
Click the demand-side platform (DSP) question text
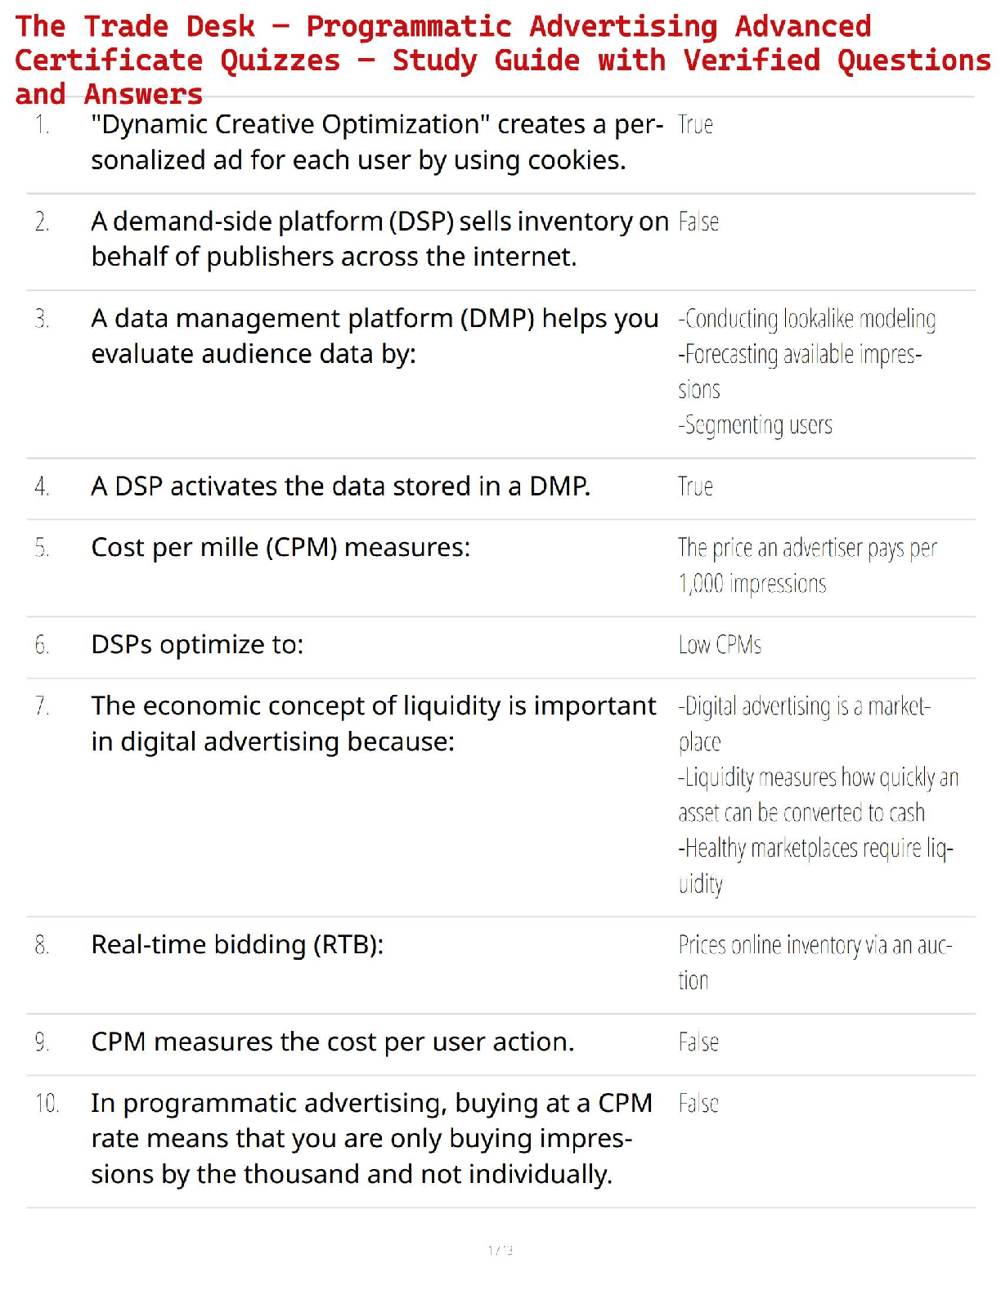pyautogui.click(x=379, y=239)
